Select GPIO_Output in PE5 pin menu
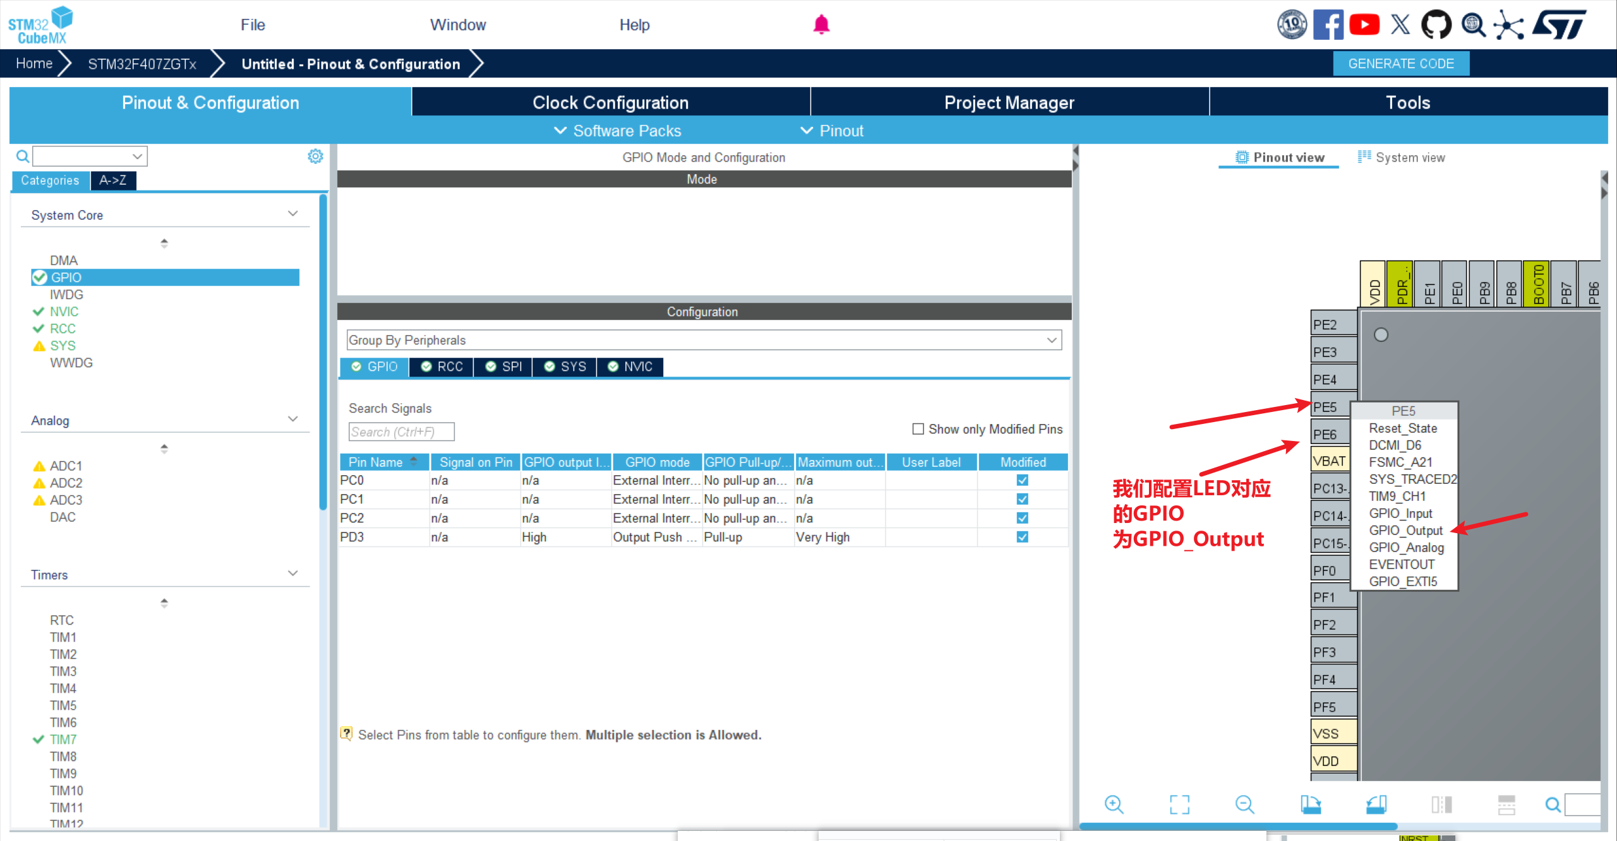 pyautogui.click(x=1405, y=531)
